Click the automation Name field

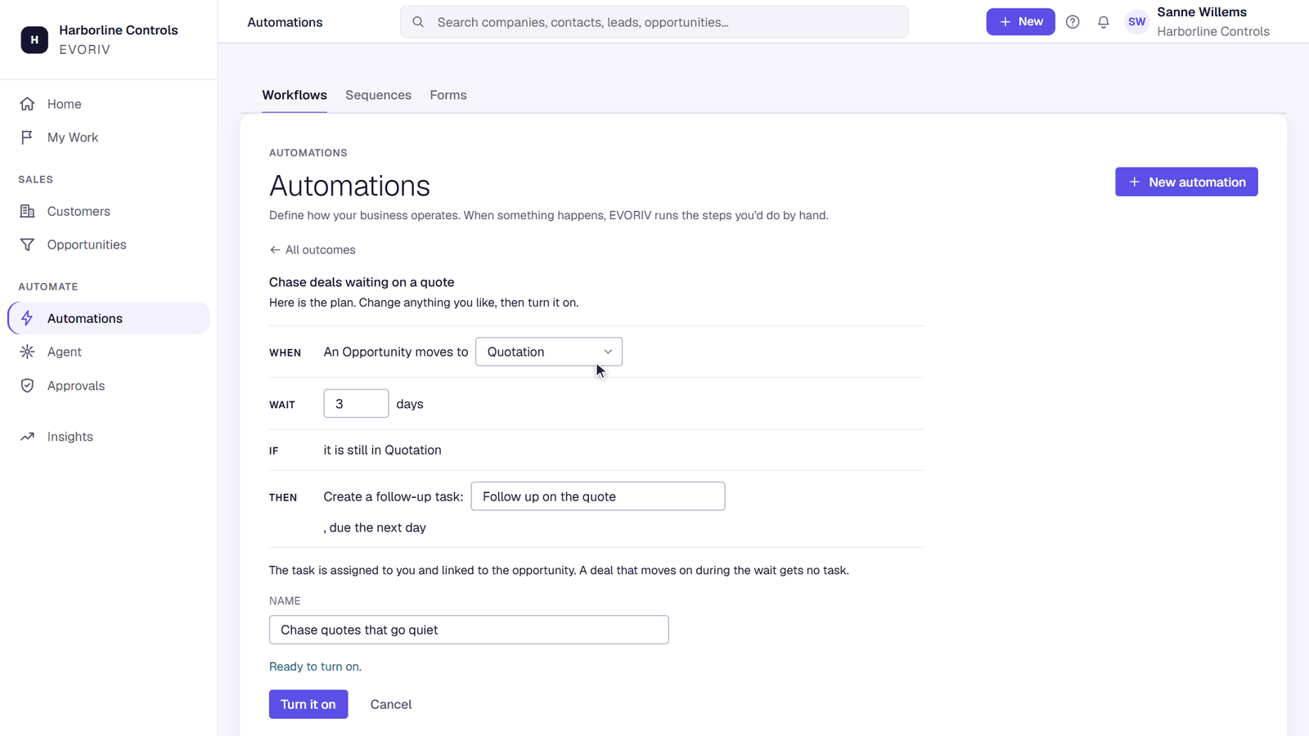469,630
